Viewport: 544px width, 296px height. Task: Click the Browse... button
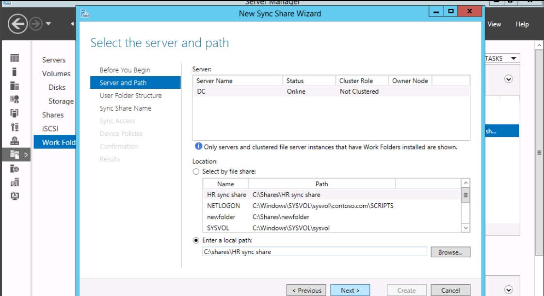[x=450, y=252]
